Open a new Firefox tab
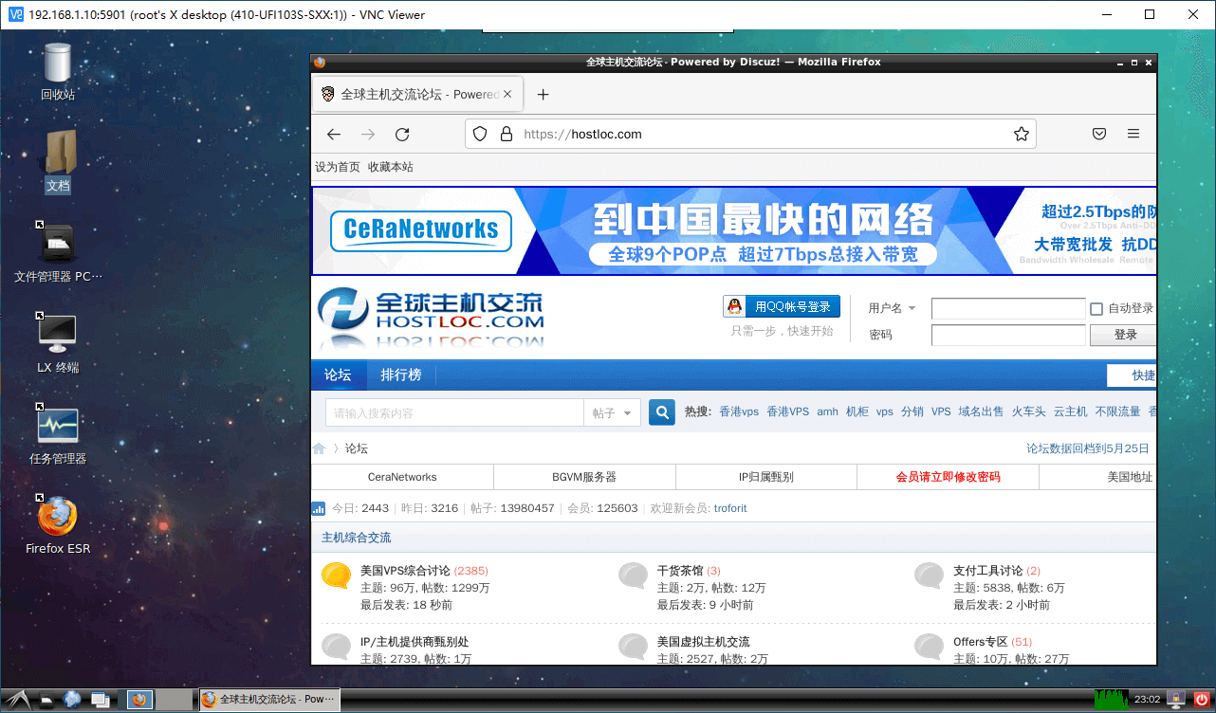This screenshot has width=1216, height=713. point(544,94)
